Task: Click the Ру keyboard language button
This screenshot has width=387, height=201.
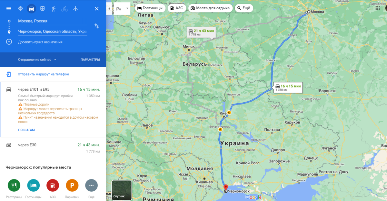Action: [118, 9]
